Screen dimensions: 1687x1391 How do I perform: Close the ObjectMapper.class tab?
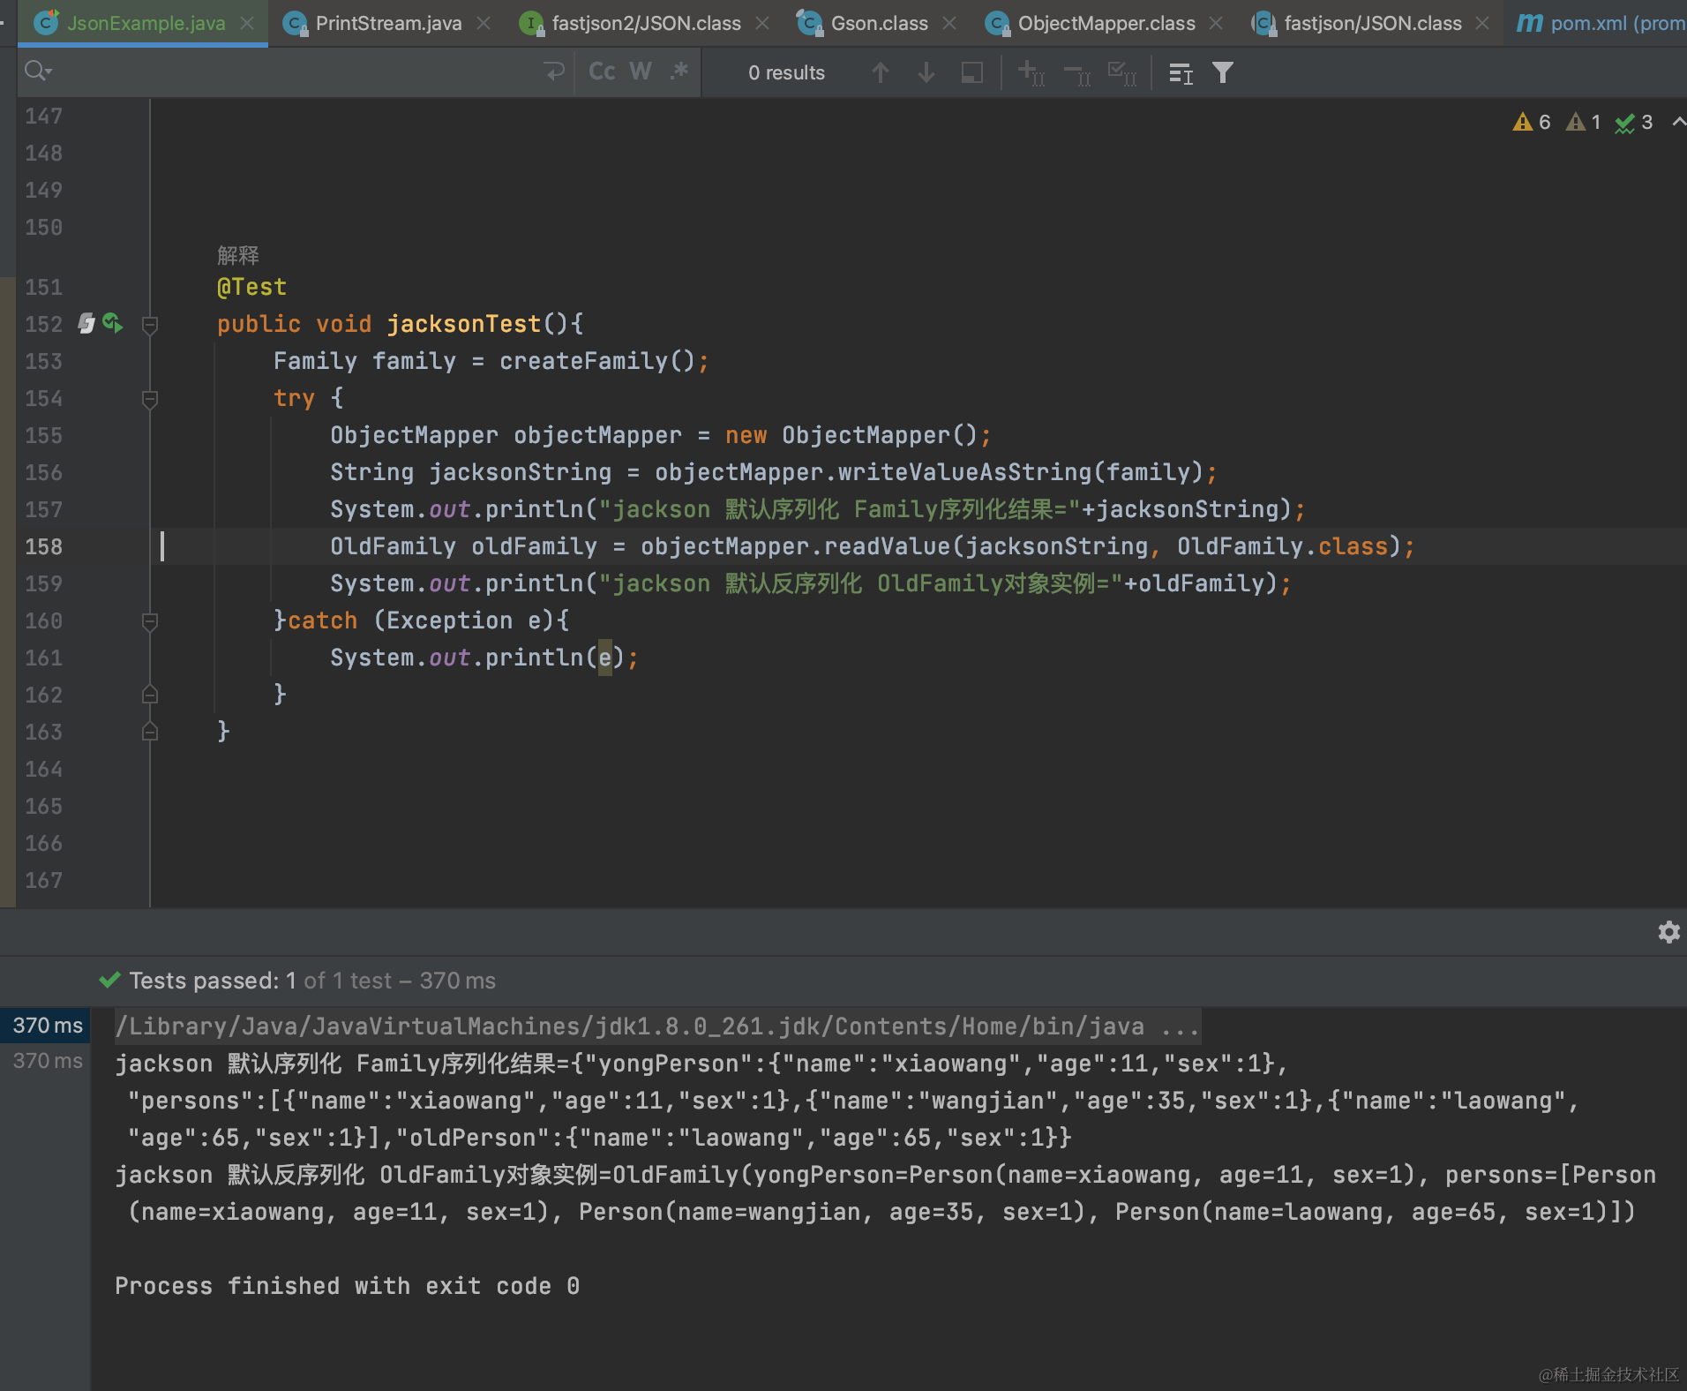pos(1216,23)
